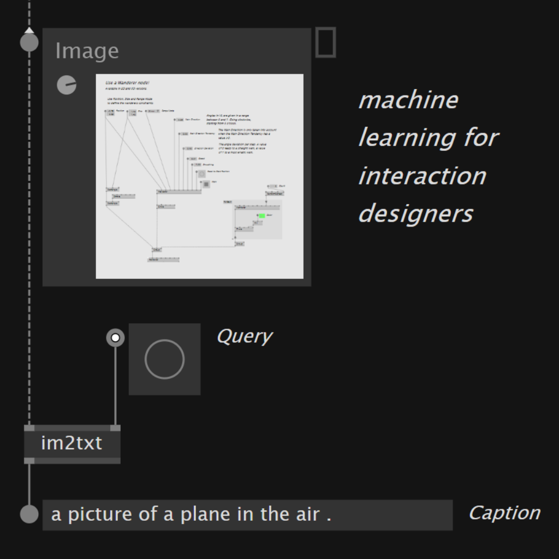
Task: Click the caption field reading "a picture of a plane in the air ."
Action: [x=247, y=515]
